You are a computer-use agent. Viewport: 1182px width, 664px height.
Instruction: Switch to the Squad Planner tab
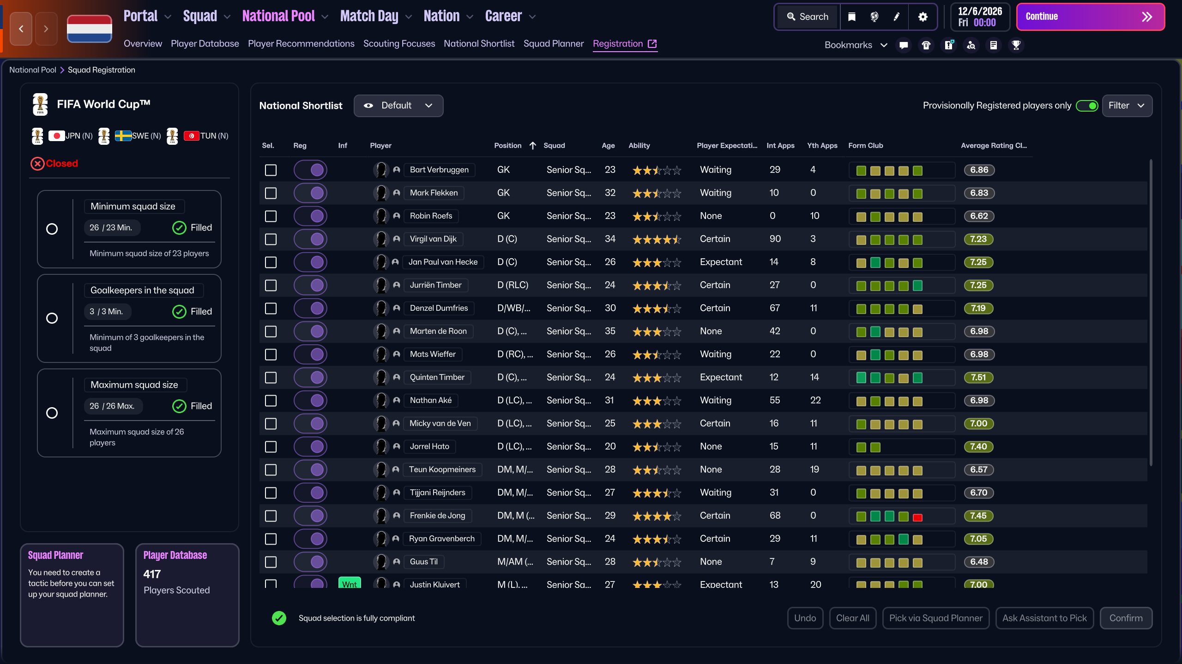[x=554, y=43]
